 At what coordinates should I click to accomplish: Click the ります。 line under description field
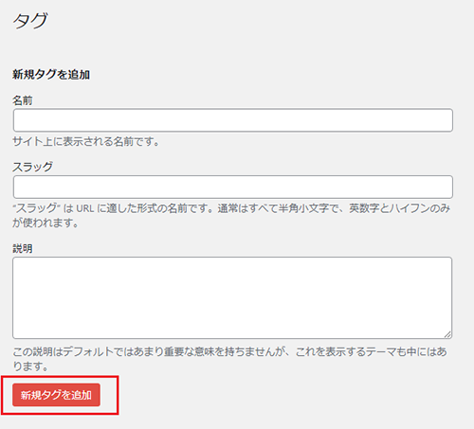(30, 366)
